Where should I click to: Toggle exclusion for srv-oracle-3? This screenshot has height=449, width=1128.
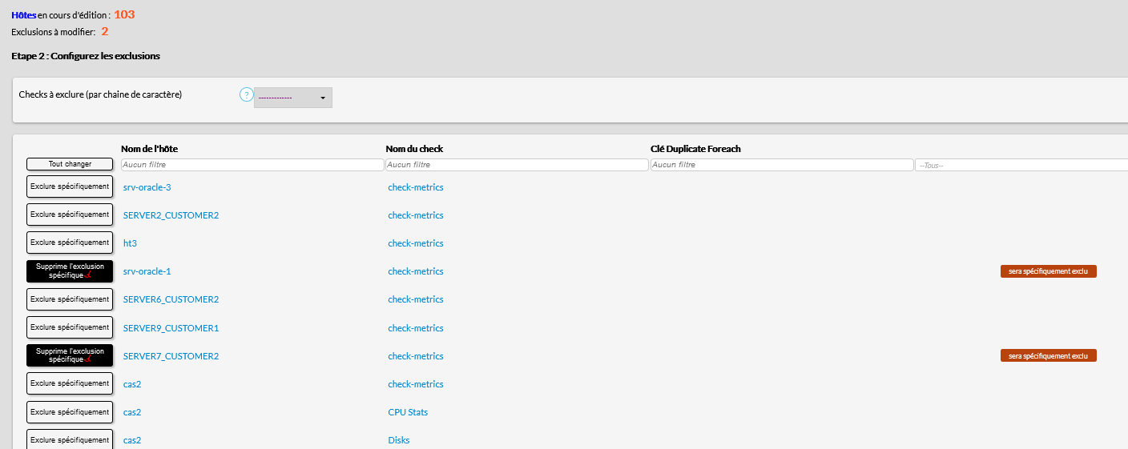[x=70, y=186]
